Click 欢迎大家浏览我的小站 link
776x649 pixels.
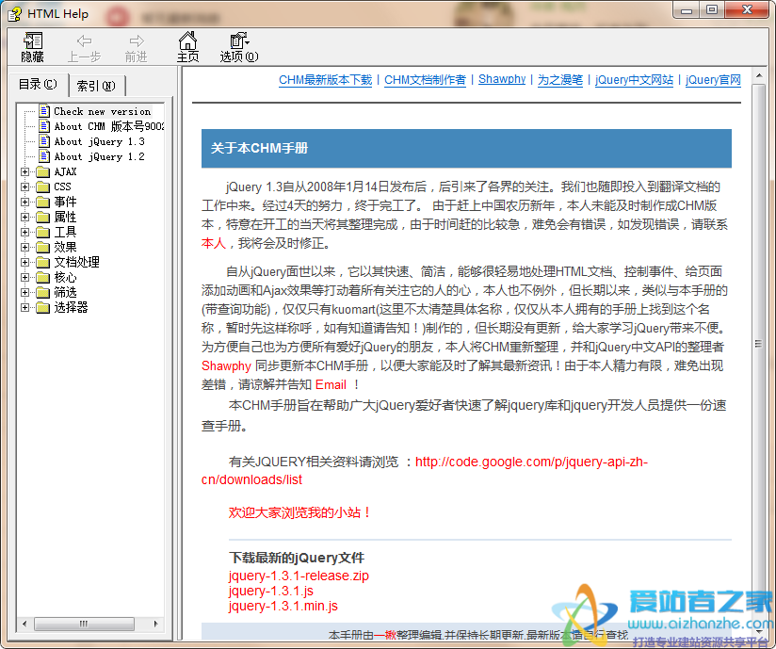pos(299,512)
